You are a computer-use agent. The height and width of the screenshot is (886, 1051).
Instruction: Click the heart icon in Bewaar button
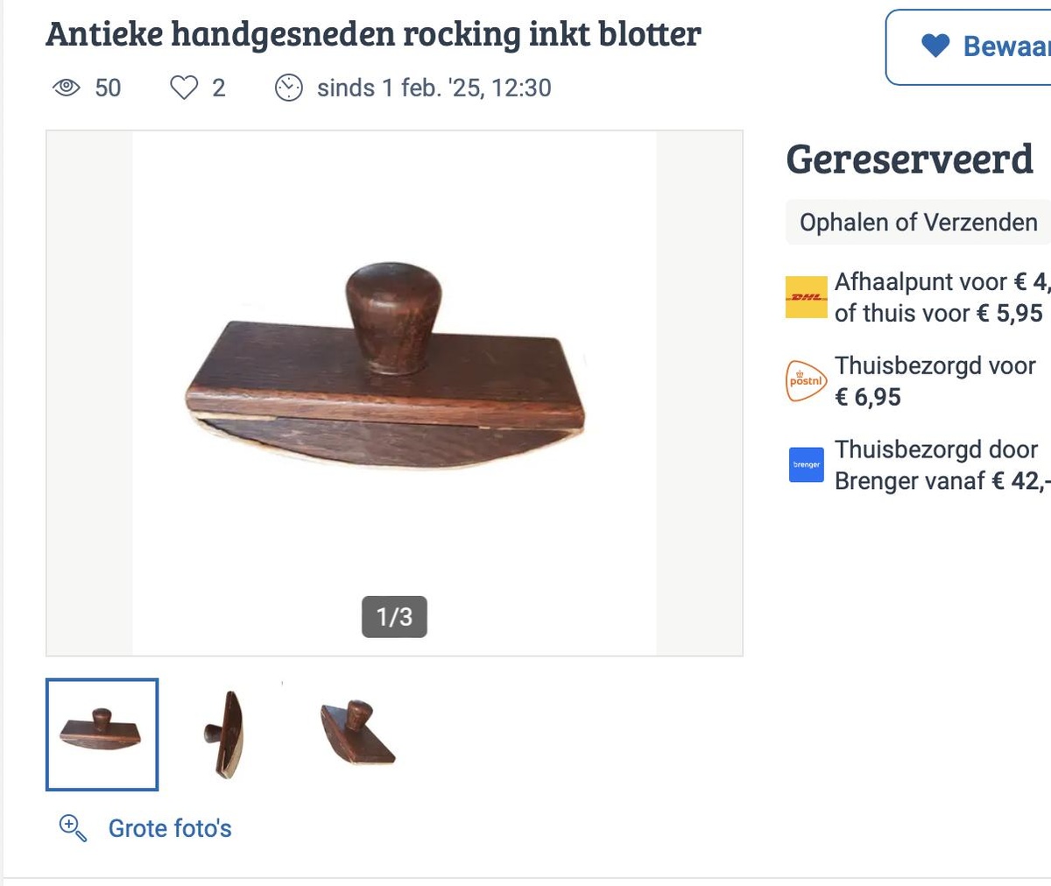[x=935, y=46]
